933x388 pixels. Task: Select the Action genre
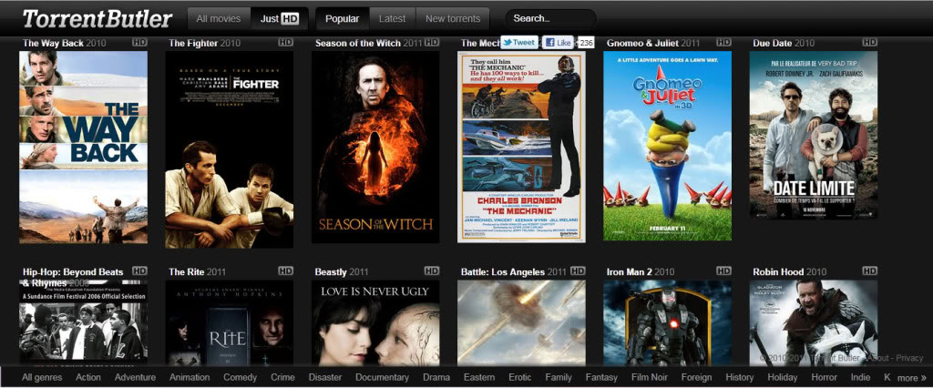[x=88, y=377]
